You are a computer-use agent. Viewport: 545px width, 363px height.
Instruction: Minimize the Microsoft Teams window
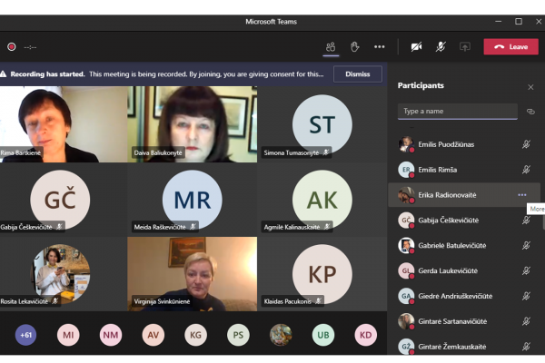(498, 22)
